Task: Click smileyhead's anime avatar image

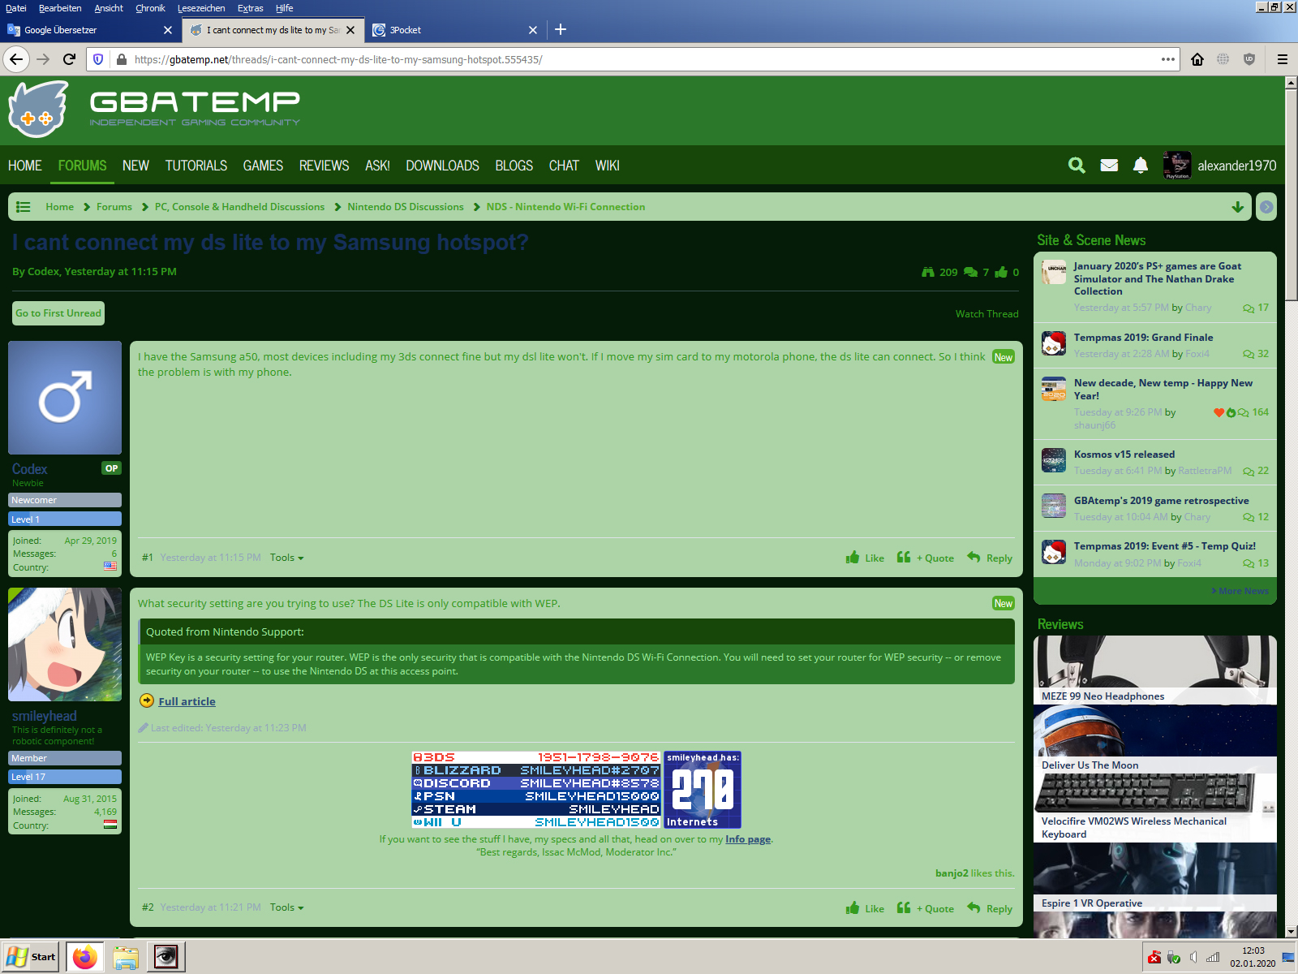Action: point(65,644)
